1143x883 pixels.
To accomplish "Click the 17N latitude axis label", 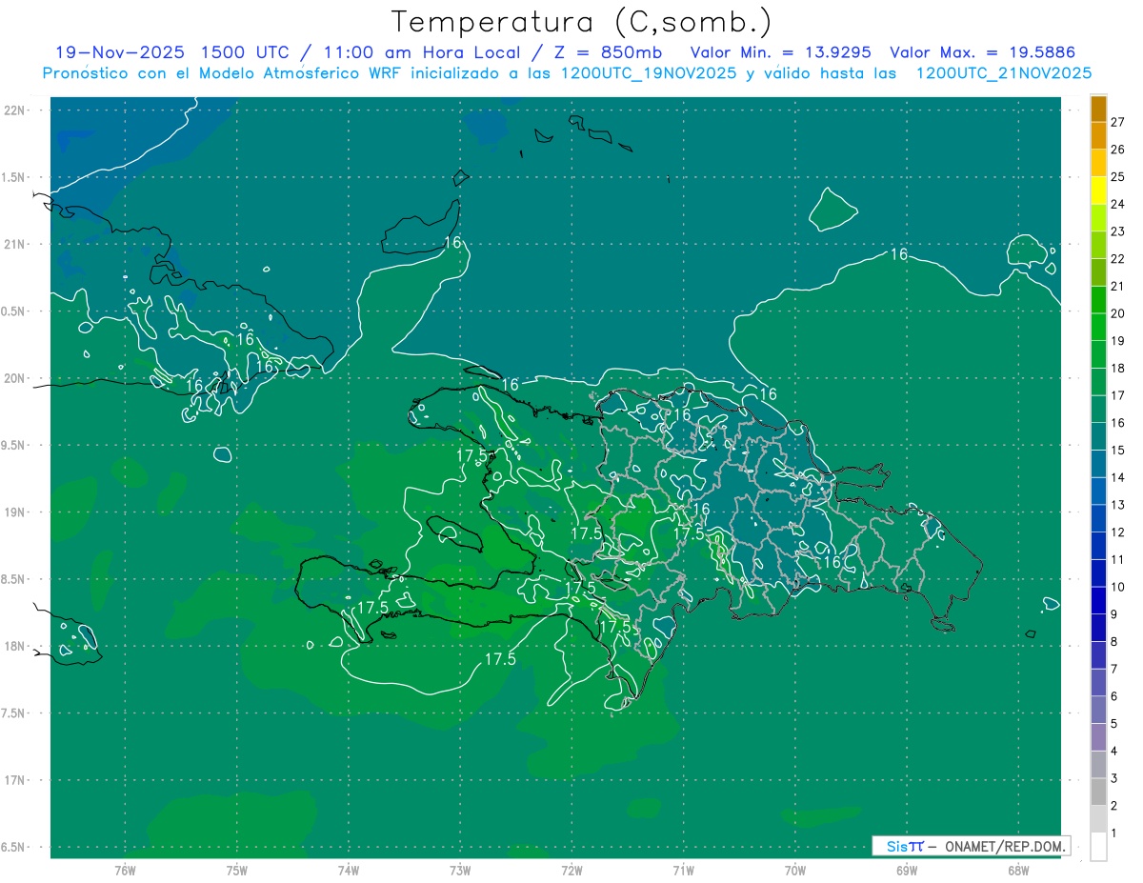I will (x=16, y=780).
